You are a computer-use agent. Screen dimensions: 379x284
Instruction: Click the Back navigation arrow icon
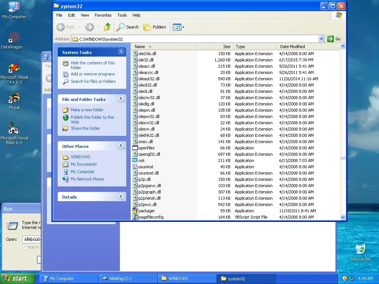61,27
